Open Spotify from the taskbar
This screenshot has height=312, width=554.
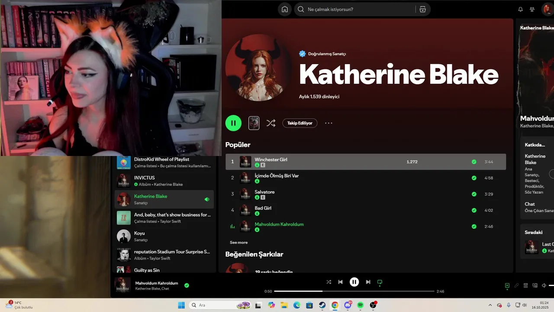(361, 305)
